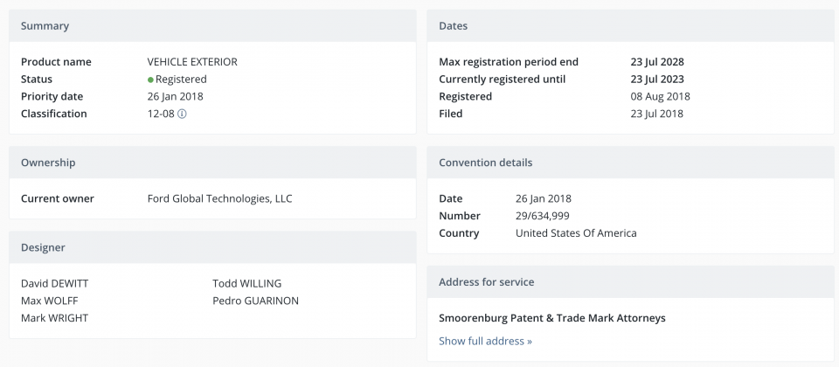This screenshot has width=839, height=367.
Task: Click the Convention details heading
Action: [x=485, y=163]
